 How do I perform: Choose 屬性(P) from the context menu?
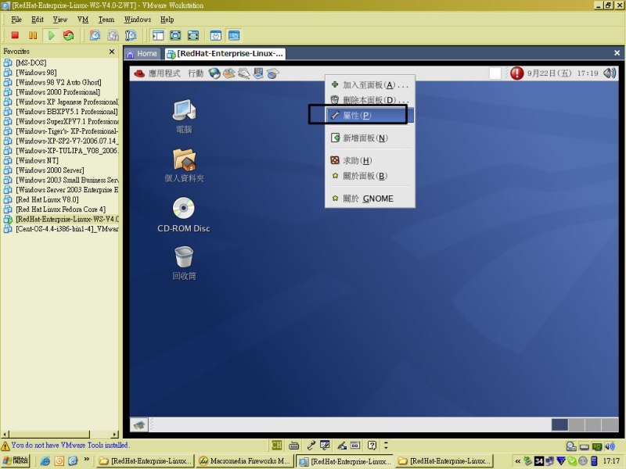[370, 115]
